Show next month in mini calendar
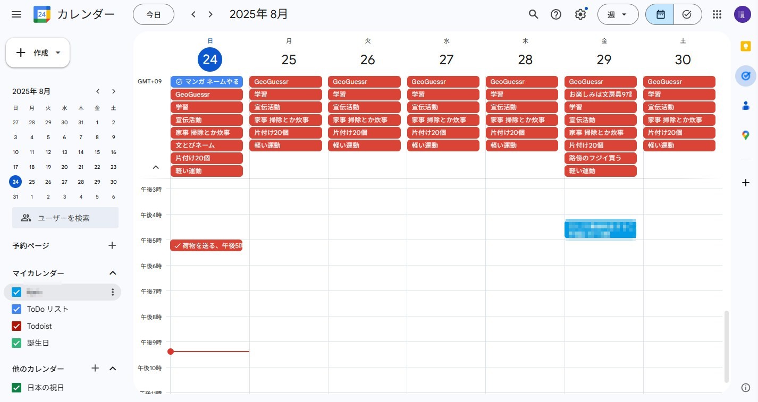758x402 pixels. (114, 91)
